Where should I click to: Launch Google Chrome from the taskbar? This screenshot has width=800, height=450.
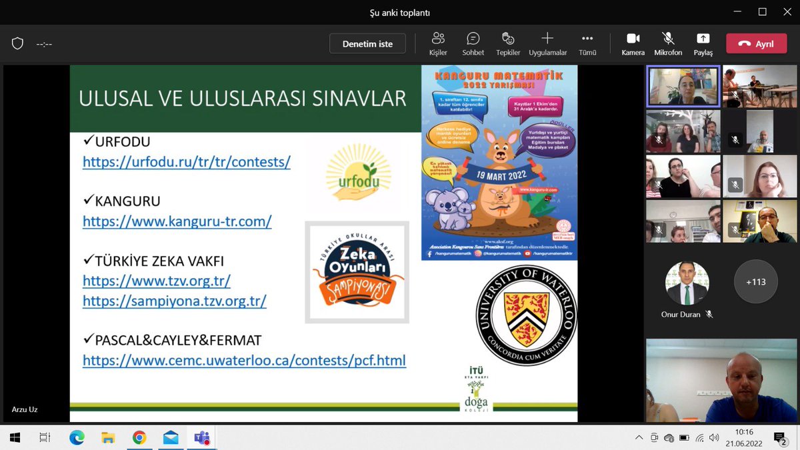[139, 437]
